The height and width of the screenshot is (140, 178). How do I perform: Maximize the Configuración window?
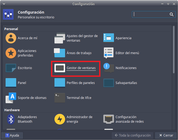[x=168, y=4]
